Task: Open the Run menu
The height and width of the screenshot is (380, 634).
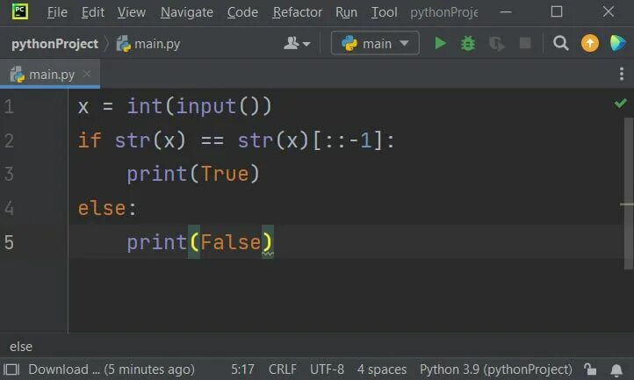Action: pyautogui.click(x=347, y=12)
